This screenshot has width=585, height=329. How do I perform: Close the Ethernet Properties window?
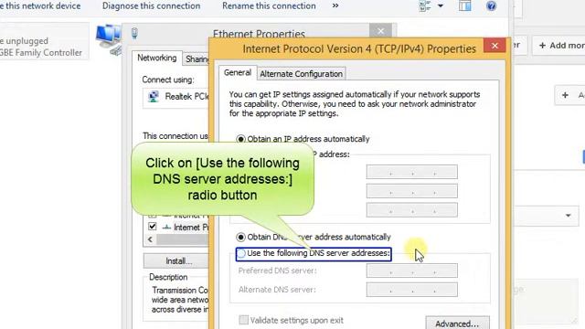coord(380,31)
